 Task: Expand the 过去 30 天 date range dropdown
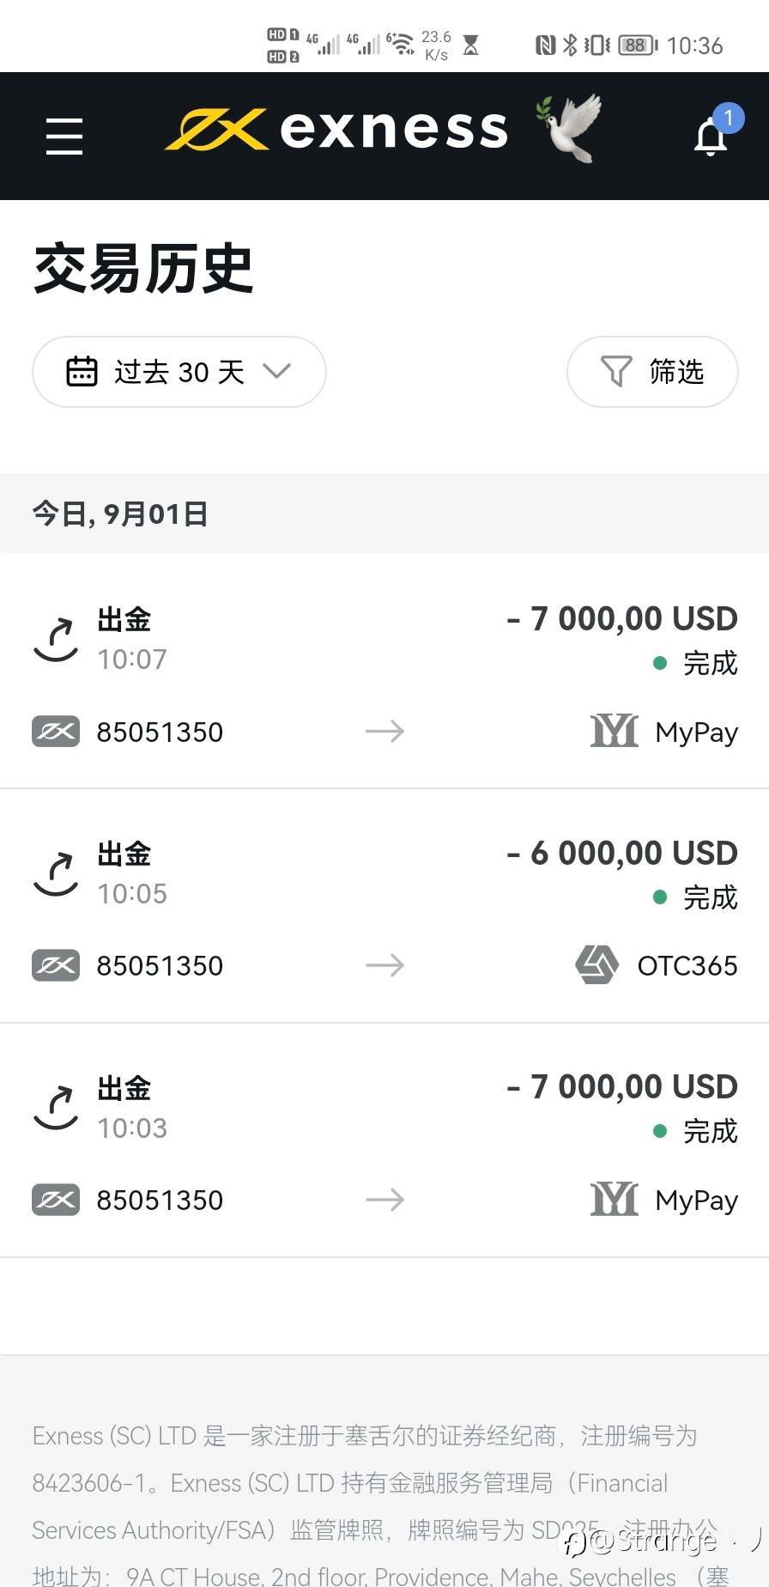[x=179, y=372]
